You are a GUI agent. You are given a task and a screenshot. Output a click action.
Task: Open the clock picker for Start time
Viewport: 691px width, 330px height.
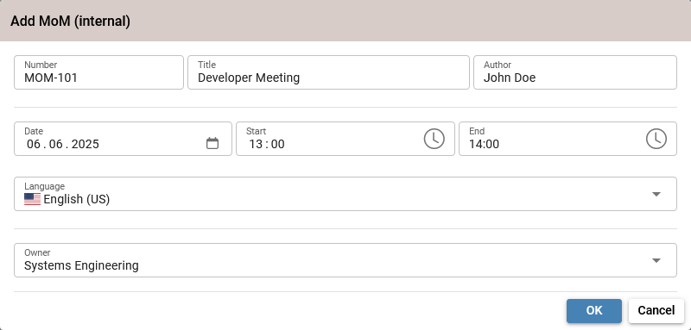coord(434,139)
